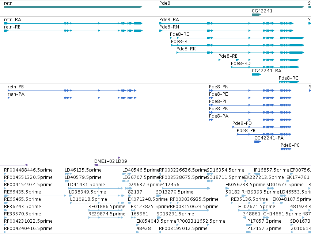Image resolution: width=311 pixels, height=234 pixels.
Task: Select EST RP004154934.5prime
Action: pos(29,185)
